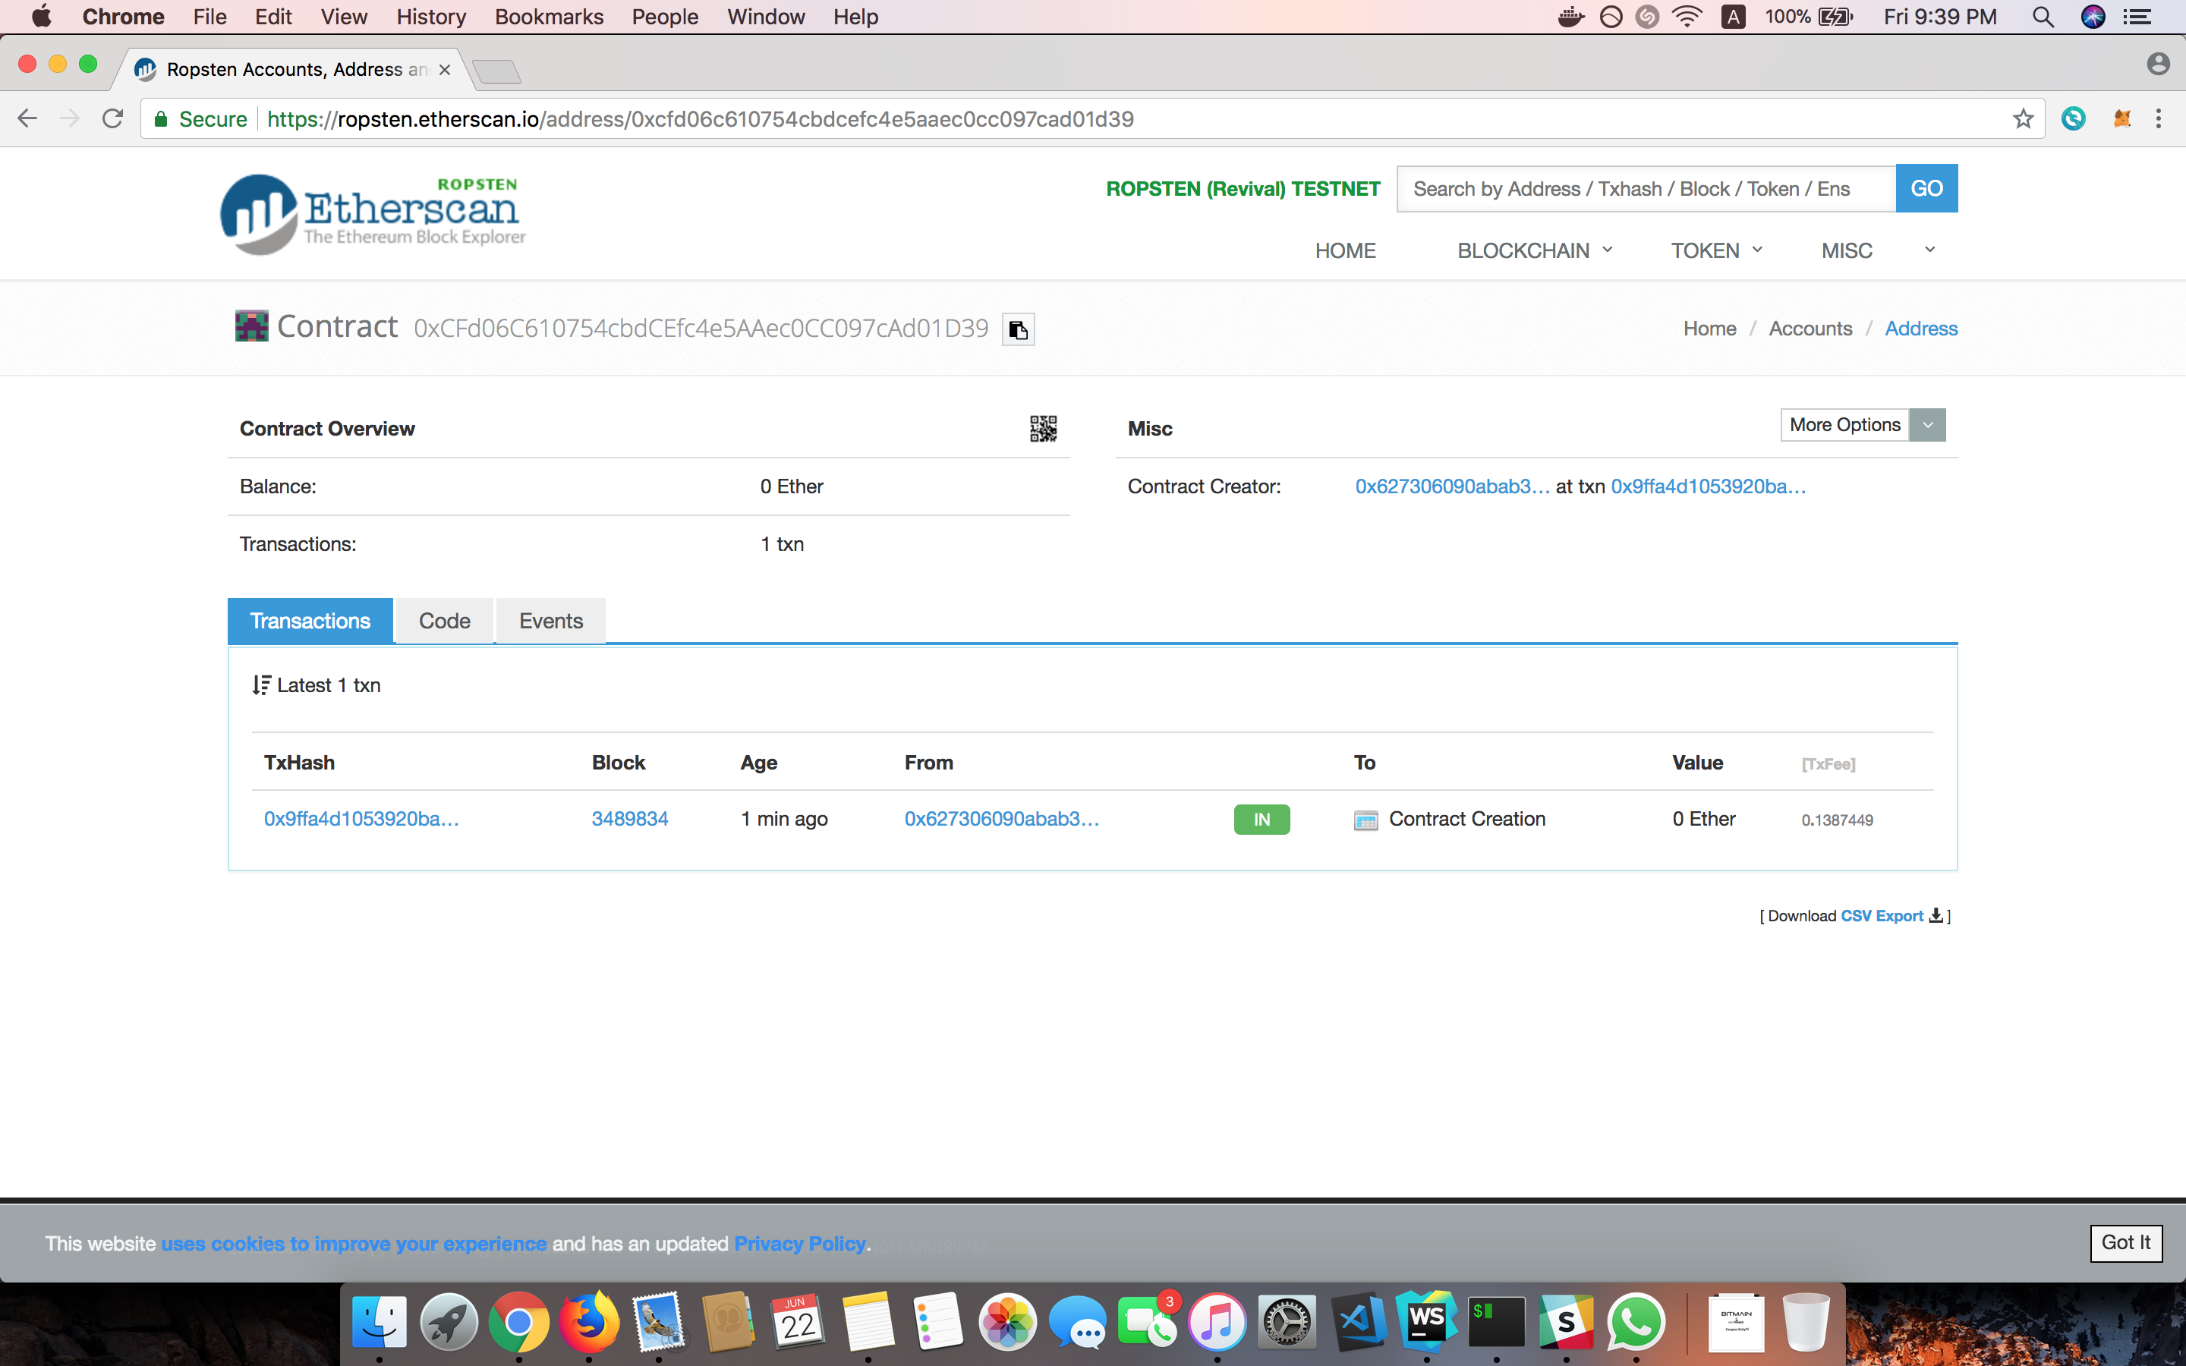Click the Etherscan Ropsten logo
This screenshot has height=1366, width=2186.
(x=373, y=214)
